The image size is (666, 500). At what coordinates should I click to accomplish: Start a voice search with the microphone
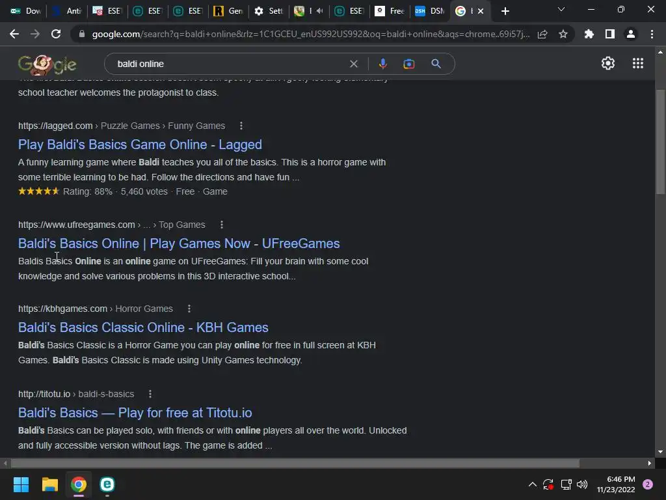[382, 64]
